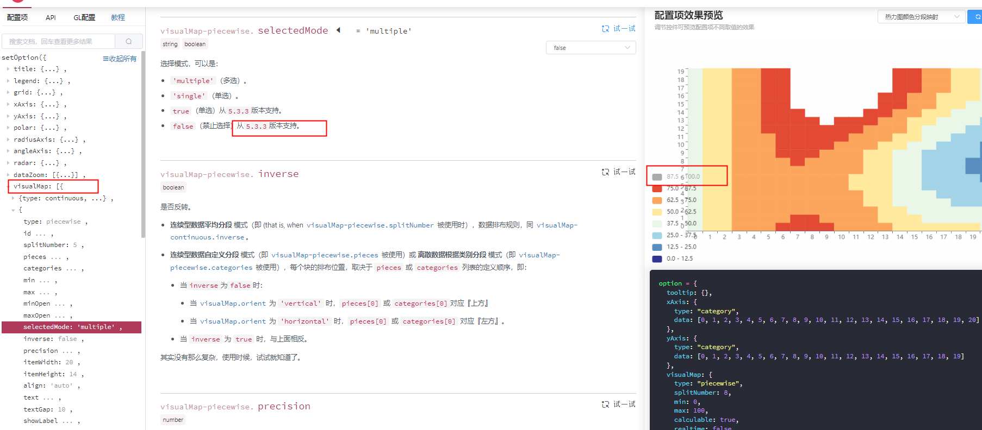Expand the legend node in option tree
The width and height of the screenshot is (982, 430).
8,81
